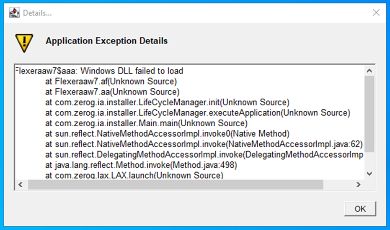
Task: Click the vertical scrollbar thumb
Action: (x=369, y=113)
